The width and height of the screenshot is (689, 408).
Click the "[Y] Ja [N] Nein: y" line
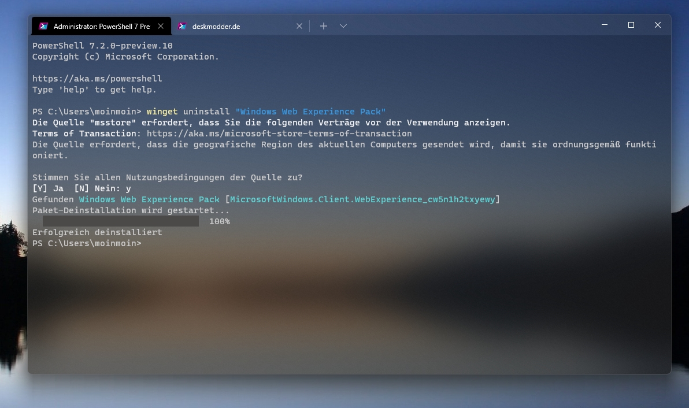point(82,188)
